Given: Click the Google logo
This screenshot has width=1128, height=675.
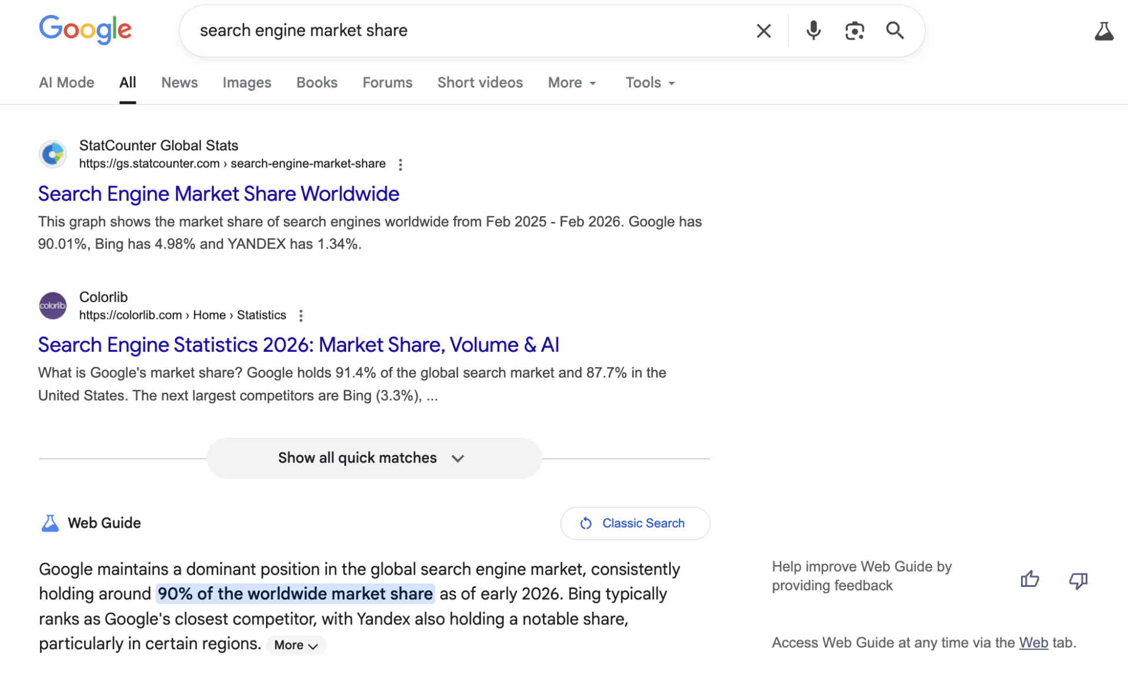Looking at the screenshot, I should tap(85, 29).
